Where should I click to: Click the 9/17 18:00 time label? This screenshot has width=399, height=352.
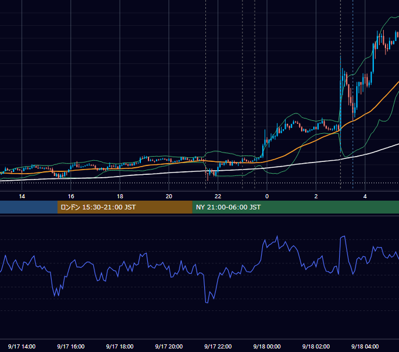pyautogui.click(x=120, y=346)
